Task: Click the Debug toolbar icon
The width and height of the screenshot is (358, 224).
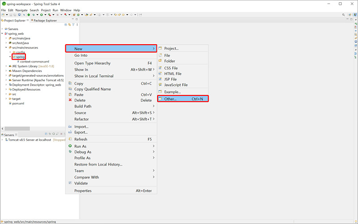Action: point(34,15)
